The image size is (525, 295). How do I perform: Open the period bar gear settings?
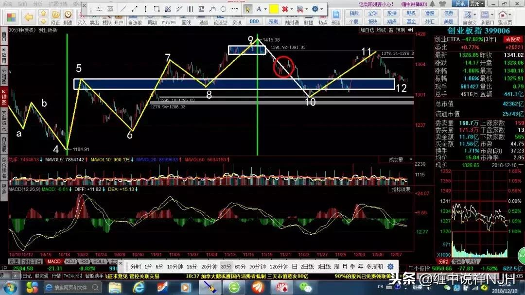click(x=390, y=267)
